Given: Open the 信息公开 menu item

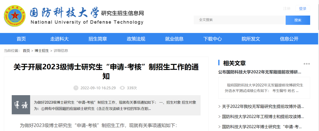Looking at the screenshot, I should 289,39.
